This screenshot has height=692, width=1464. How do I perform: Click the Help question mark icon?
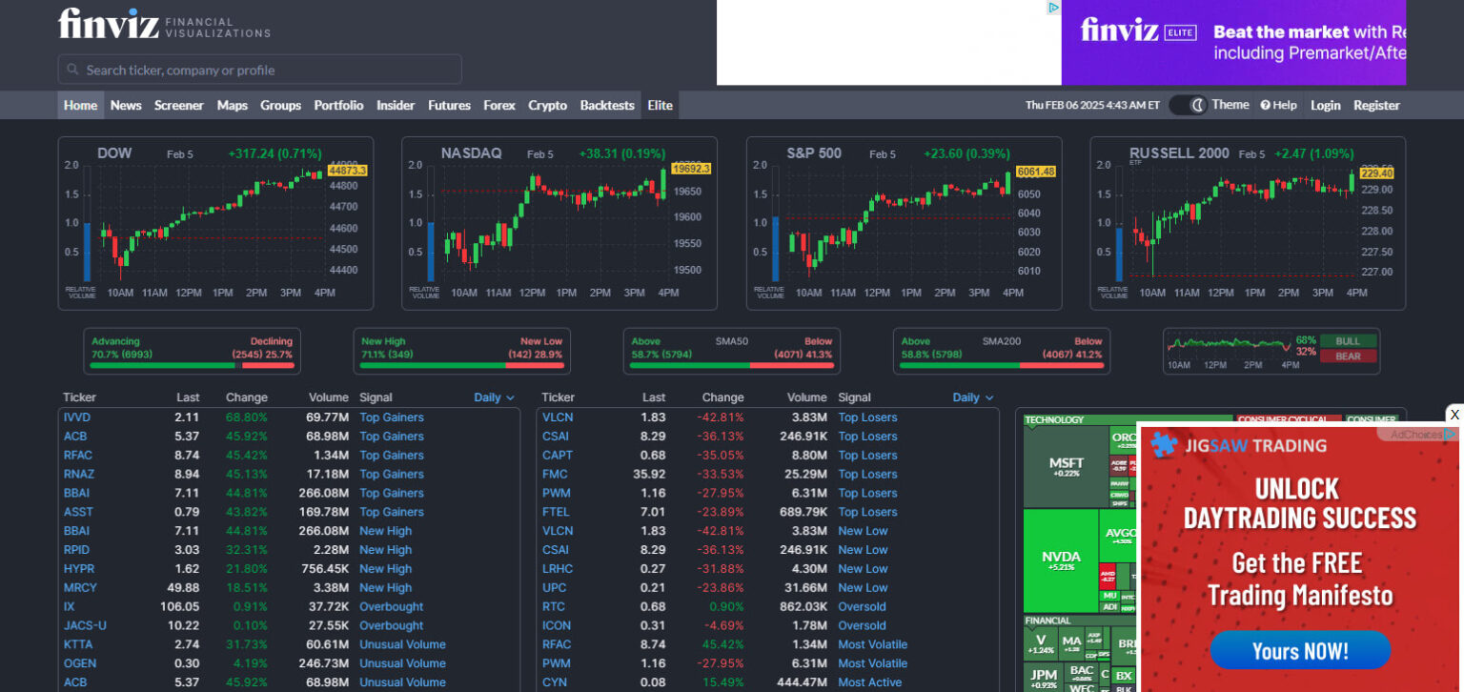tap(1265, 105)
